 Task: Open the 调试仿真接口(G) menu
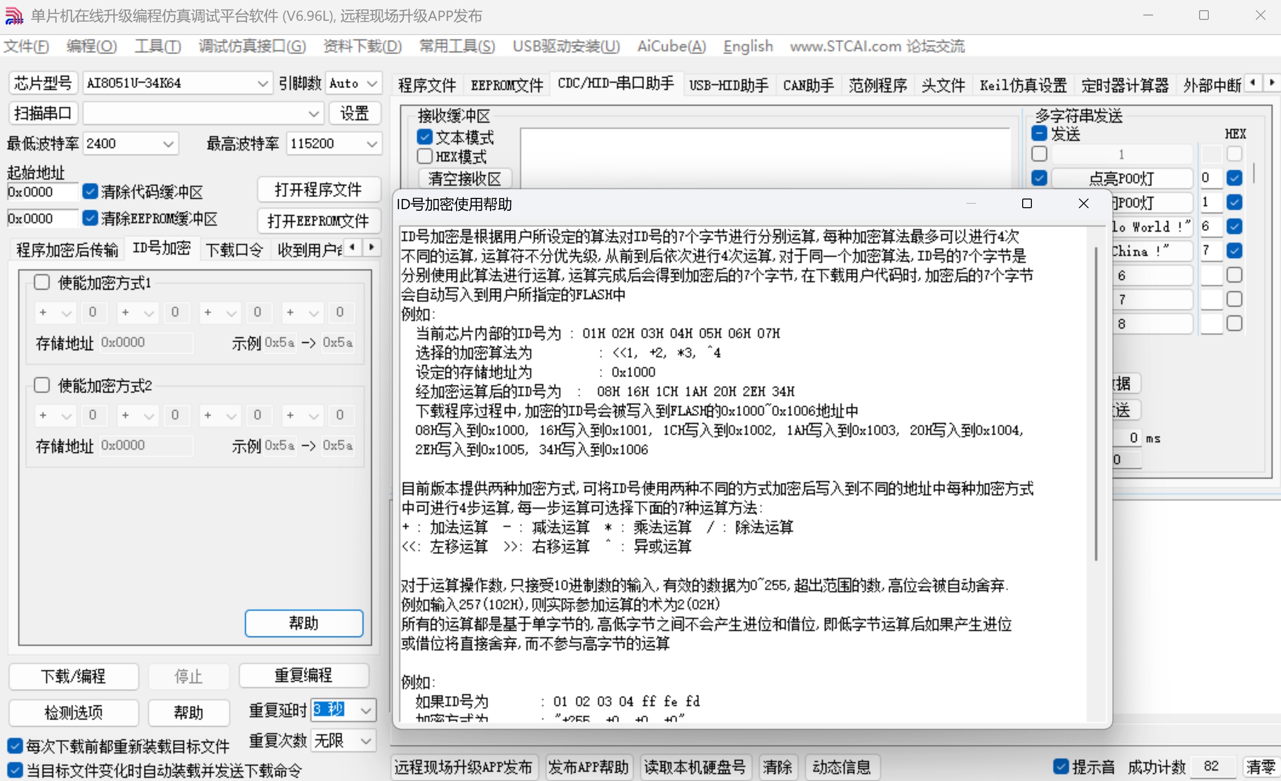pos(252,46)
